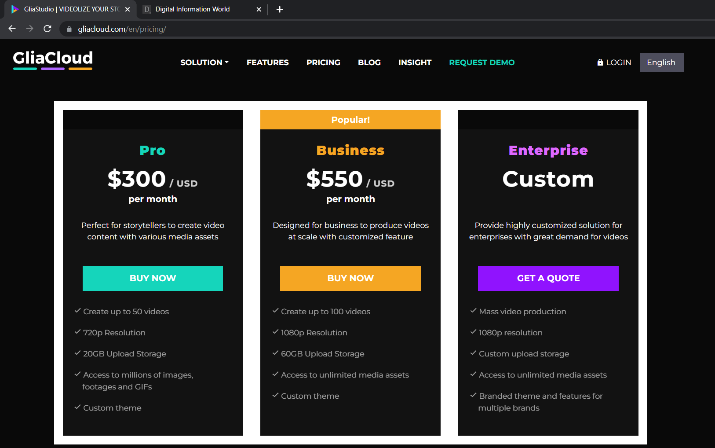Click the LOGIN link with lock icon
The image size is (715, 448).
point(614,62)
